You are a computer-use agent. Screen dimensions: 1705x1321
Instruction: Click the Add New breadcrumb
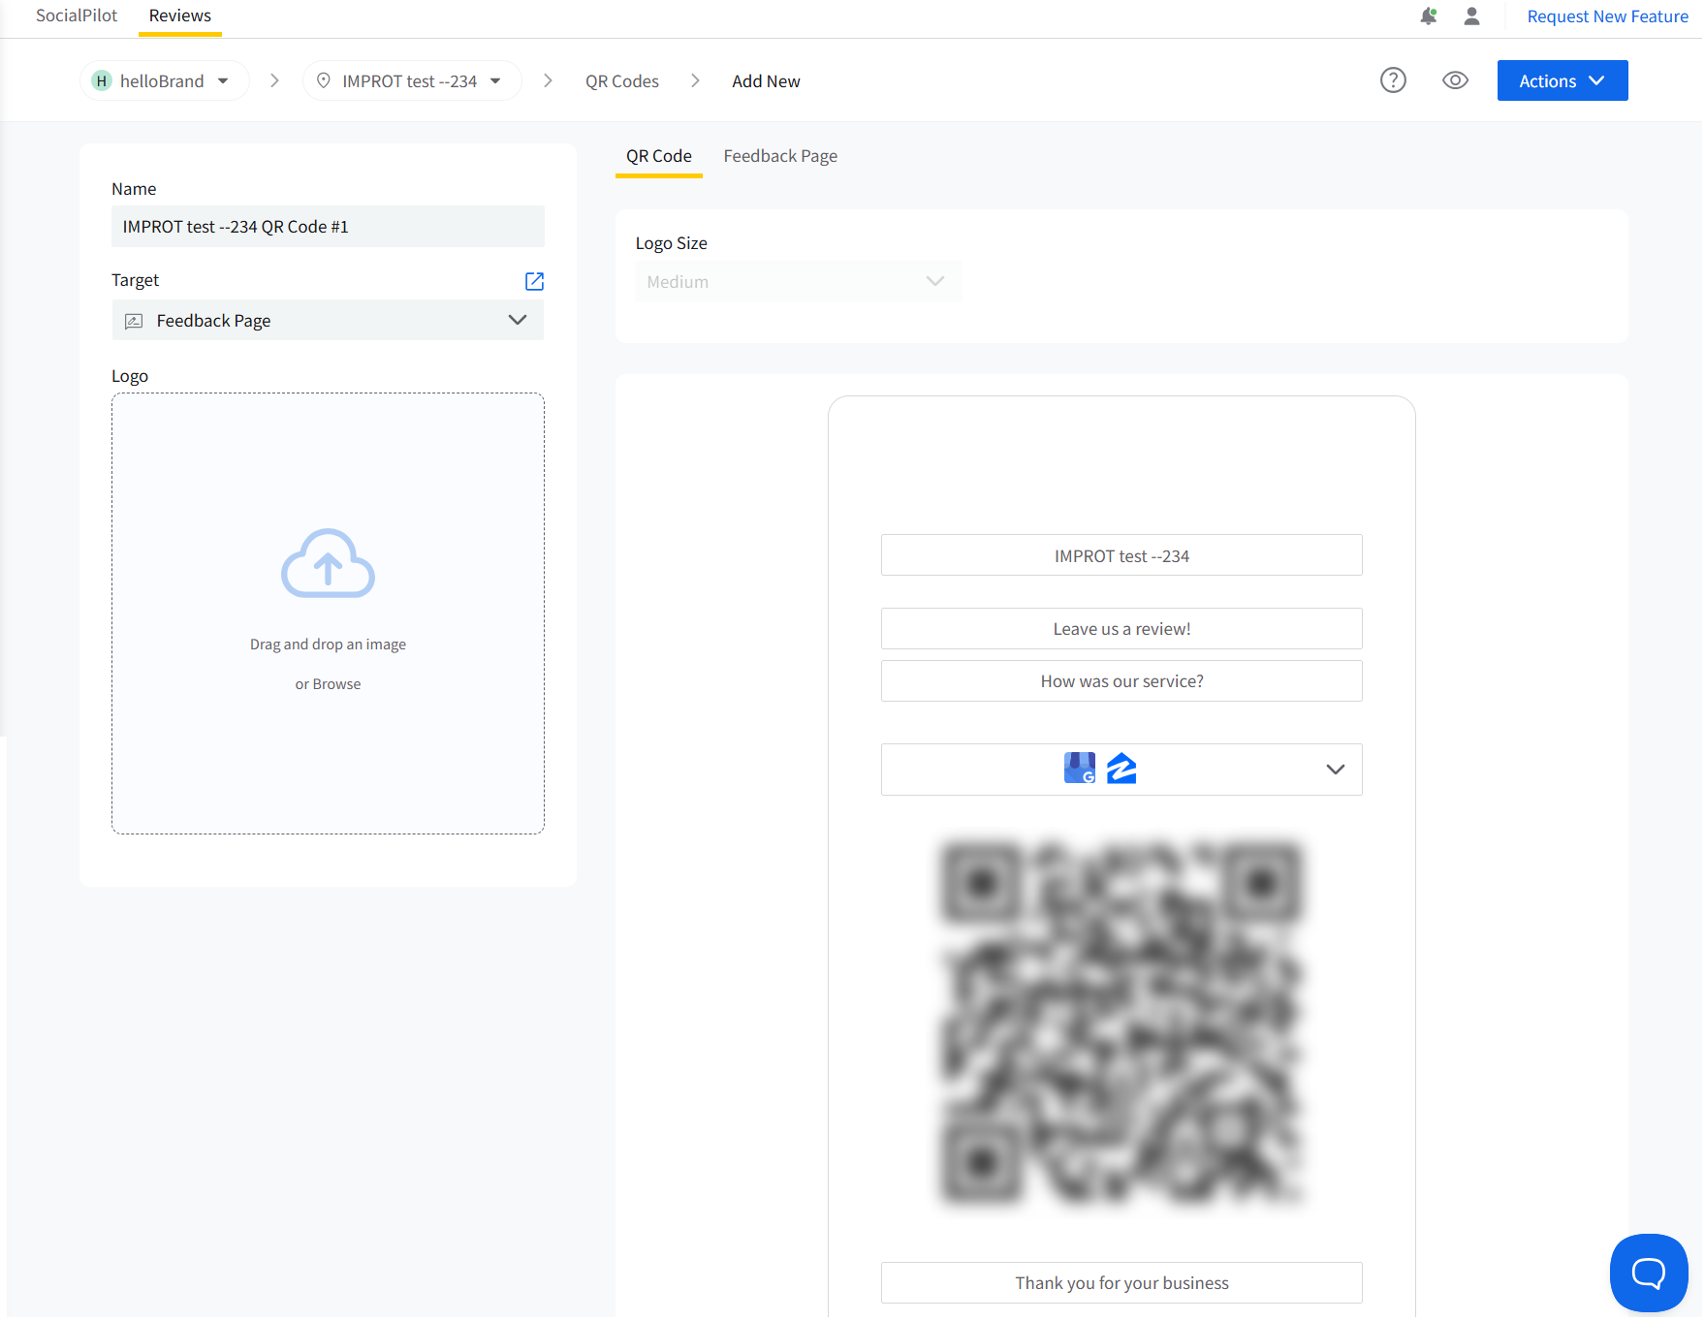766,81
